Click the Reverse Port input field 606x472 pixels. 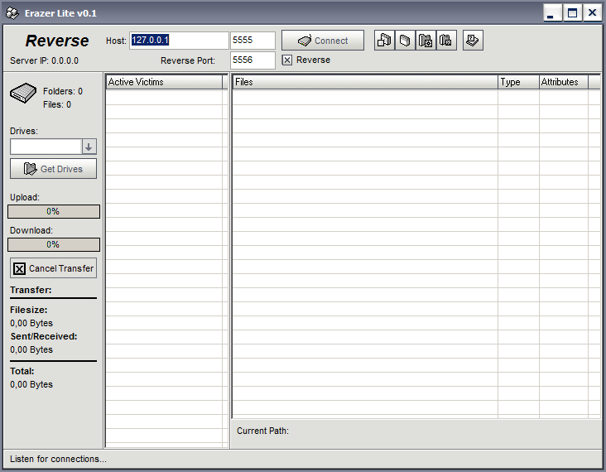(252, 60)
